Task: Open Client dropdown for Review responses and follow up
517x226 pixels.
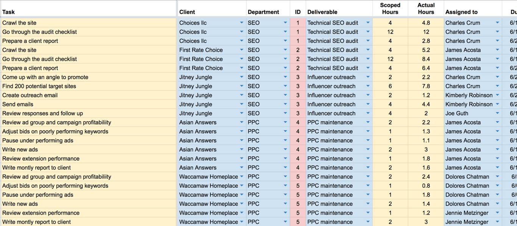Action: (x=241, y=113)
